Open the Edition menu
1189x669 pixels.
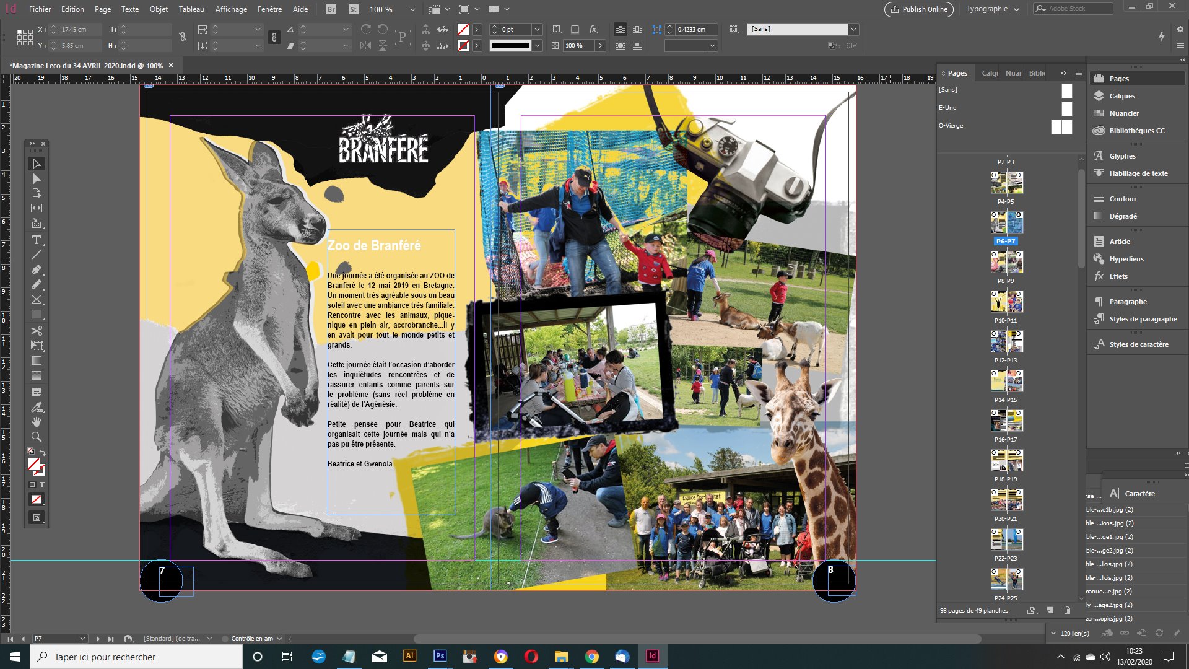click(72, 9)
